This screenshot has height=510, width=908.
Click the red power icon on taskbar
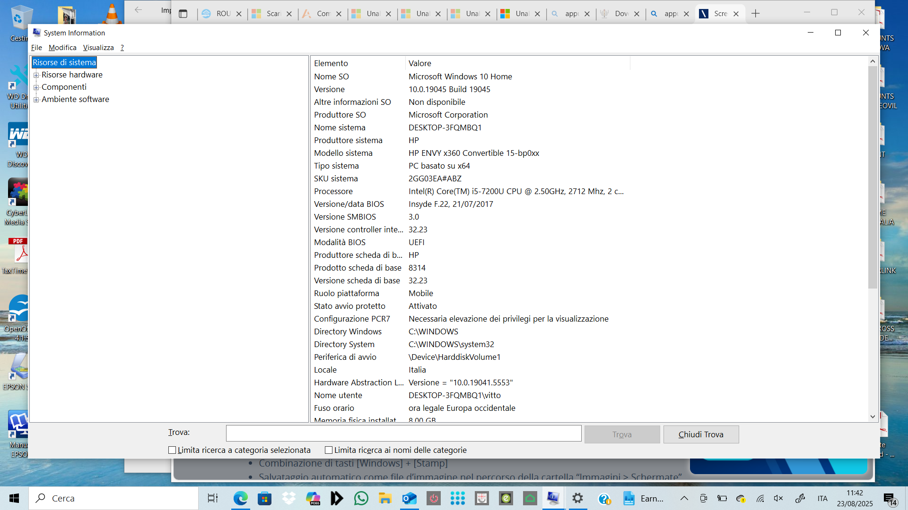[433, 498]
